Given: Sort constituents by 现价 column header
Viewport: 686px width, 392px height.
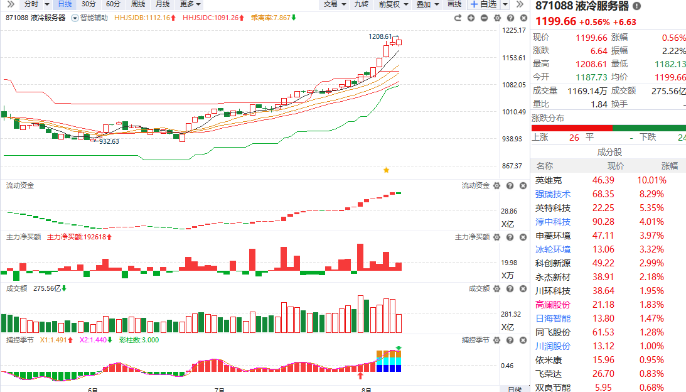Looking at the screenshot, I should tap(616, 166).
